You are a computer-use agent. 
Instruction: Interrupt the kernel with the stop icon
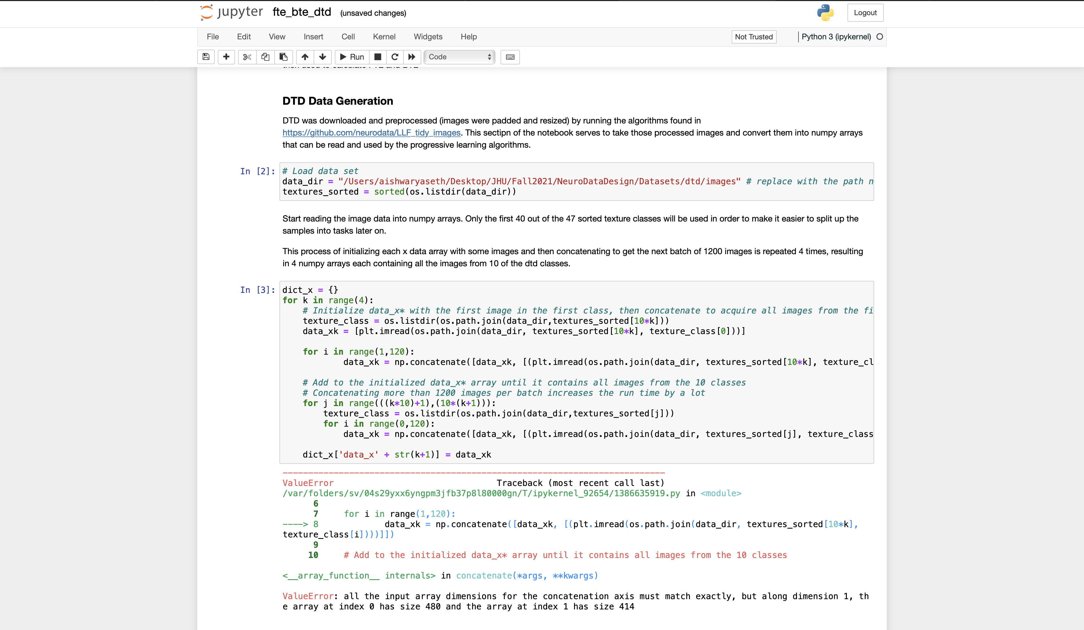point(378,57)
